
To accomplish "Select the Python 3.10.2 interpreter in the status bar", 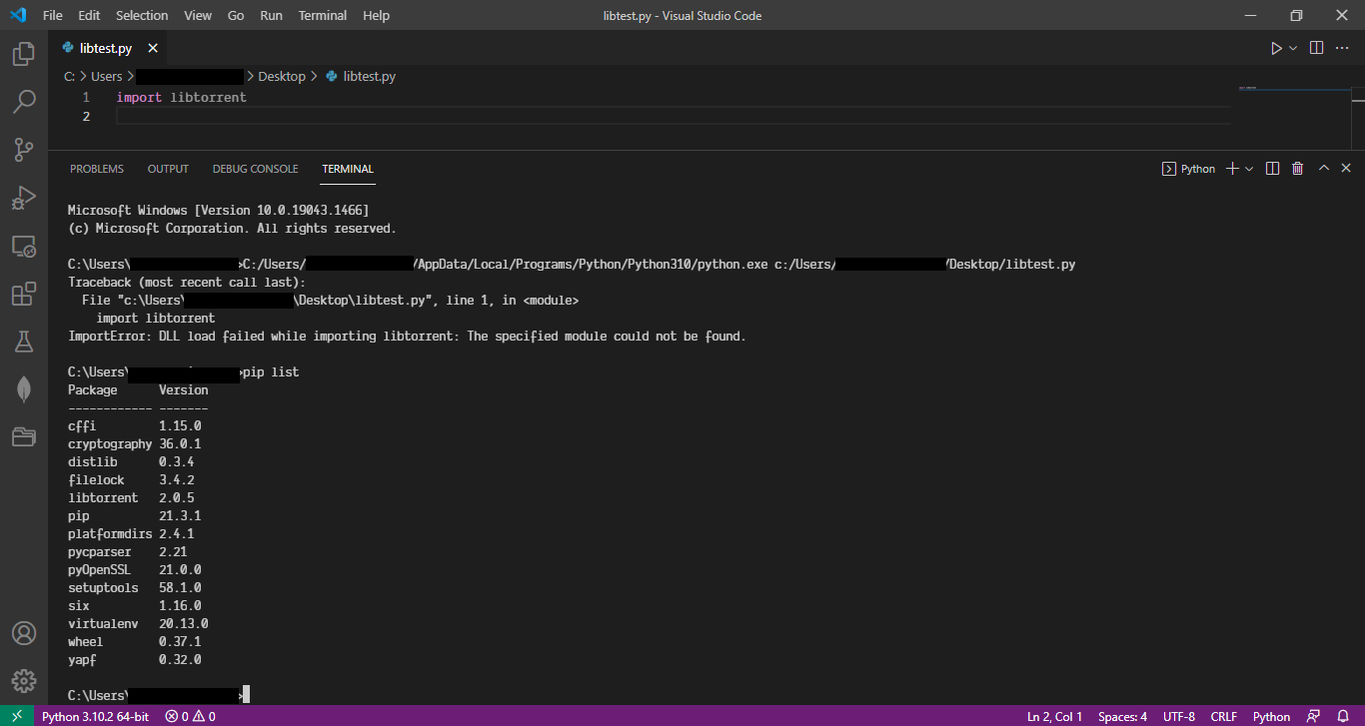I will [95, 716].
